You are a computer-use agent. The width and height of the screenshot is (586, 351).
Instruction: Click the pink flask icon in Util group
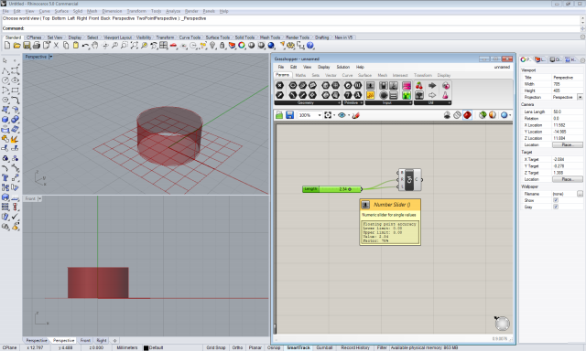[445, 95]
